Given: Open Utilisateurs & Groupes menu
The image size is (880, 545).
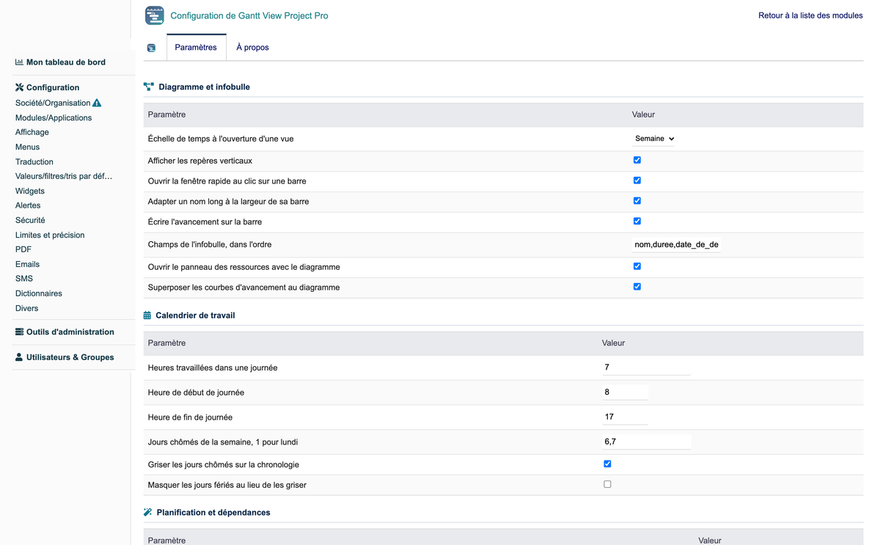Looking at the screenshot, I should click(x=70, y=357).
